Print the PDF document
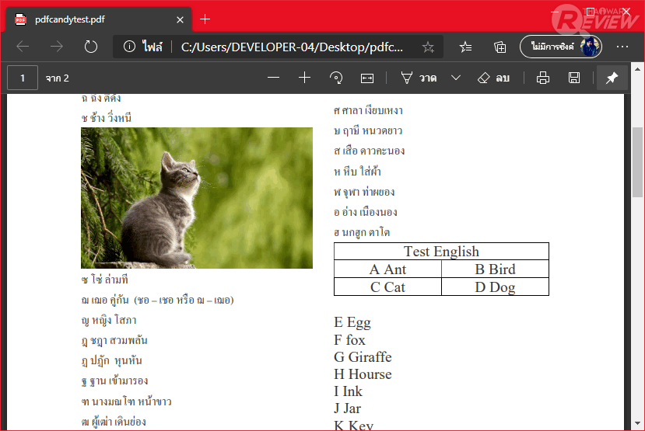This screenshot has height=431, width=645. [543, 78]
